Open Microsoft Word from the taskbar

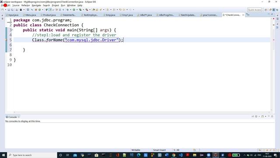click(x=167, y=155)
